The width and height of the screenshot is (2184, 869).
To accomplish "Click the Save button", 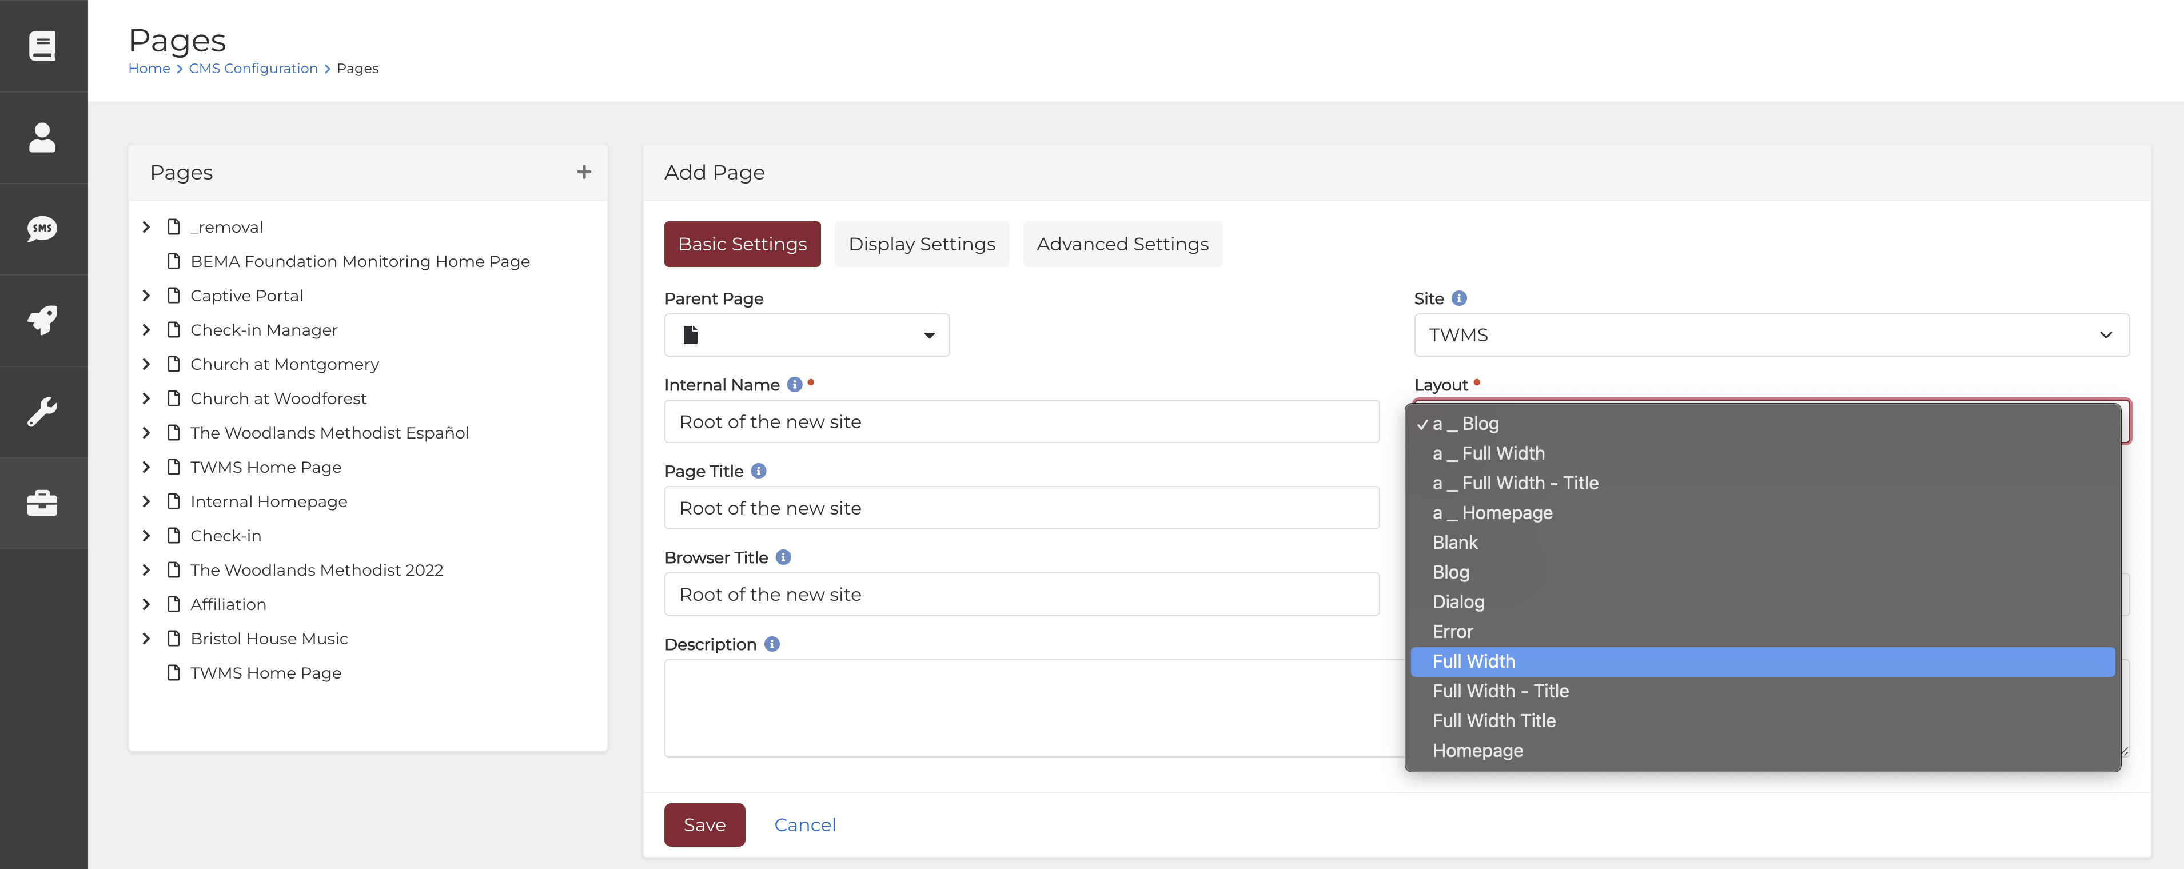I will point(703,824).
